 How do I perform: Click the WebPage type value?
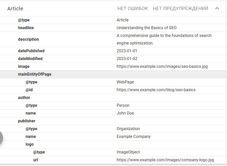pyautogui.click(x=125, y=82)
